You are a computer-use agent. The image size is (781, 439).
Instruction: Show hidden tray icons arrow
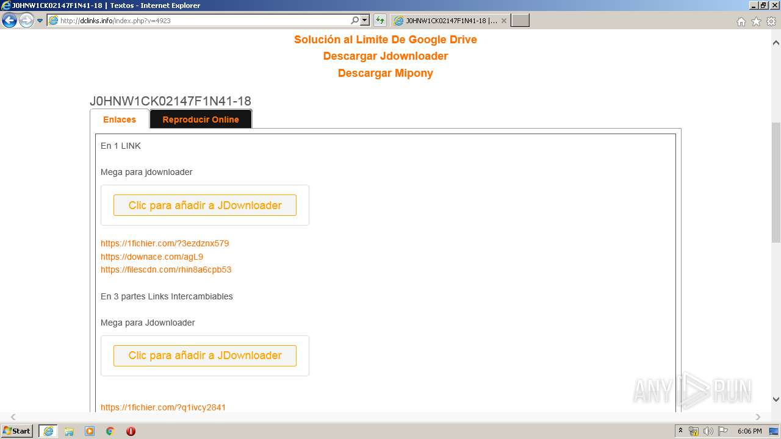681,430
